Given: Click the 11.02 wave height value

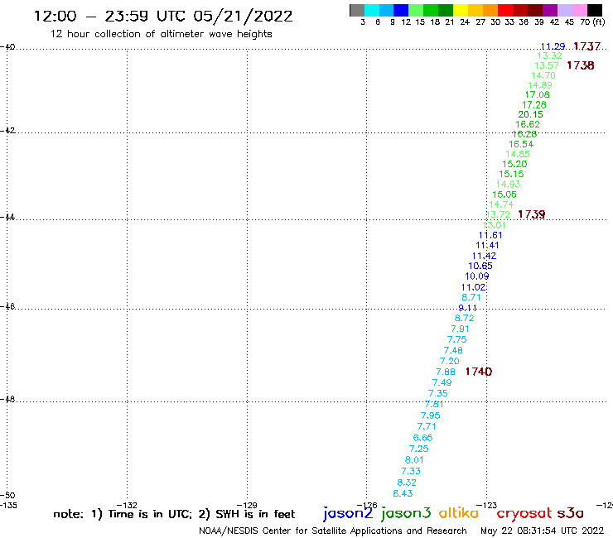Looking at the screenshot, I should [474, 287].
